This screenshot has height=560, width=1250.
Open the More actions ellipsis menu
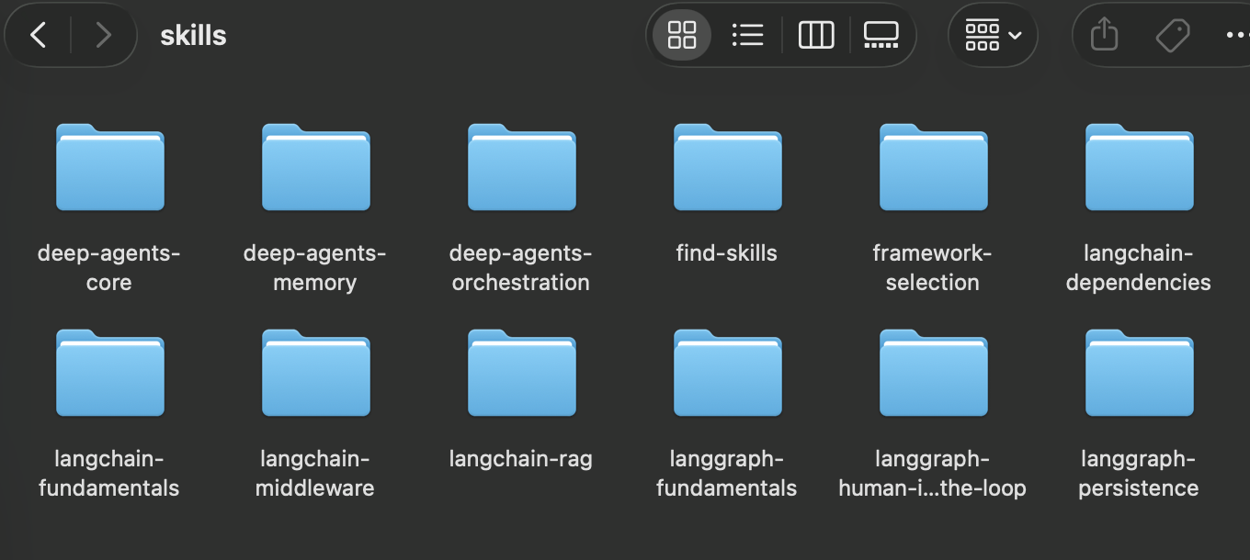[1237, 36]
